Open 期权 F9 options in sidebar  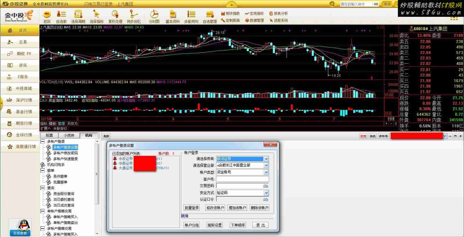pos(20,54)
